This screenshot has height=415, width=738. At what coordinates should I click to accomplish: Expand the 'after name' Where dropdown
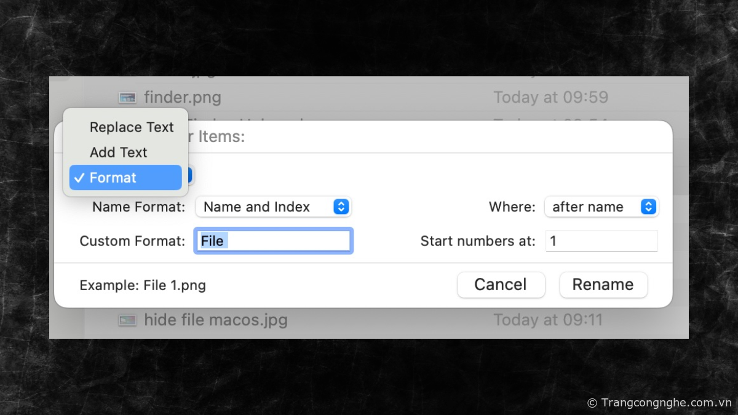(601, 207)
